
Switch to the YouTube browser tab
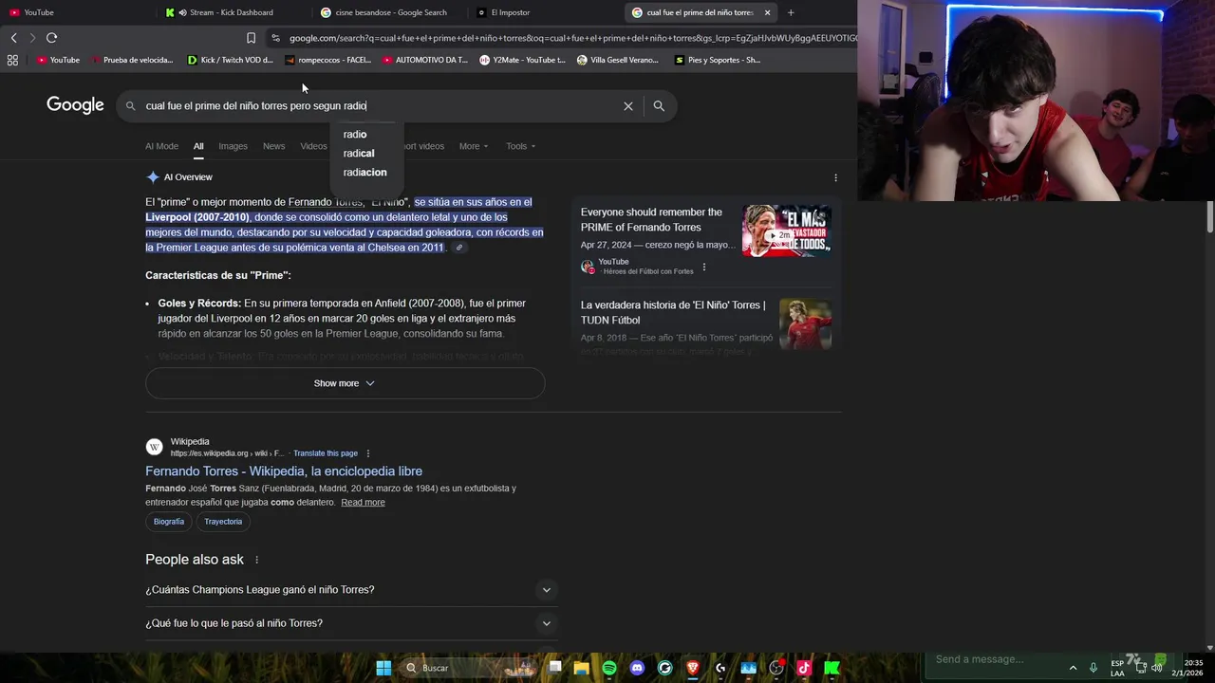(76, 12)
